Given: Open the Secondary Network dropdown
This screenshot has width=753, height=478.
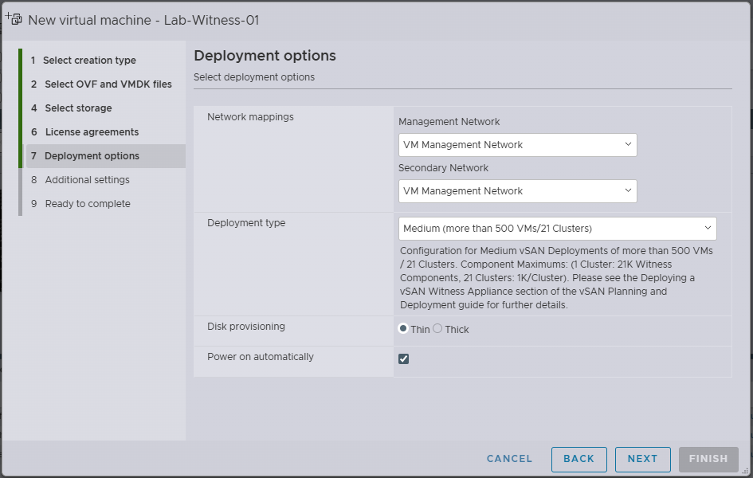Looking at the screenshot, I should point(517,191).
